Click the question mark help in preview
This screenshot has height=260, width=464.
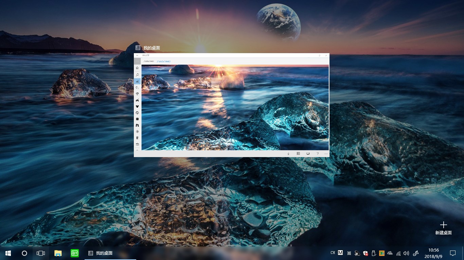click(x=318, y=154)
